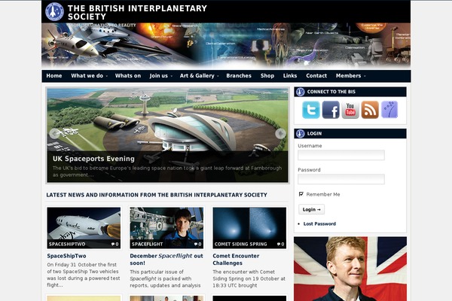
Task: Open the BIS Facebook page icon
Action: (x=331, y=110)
